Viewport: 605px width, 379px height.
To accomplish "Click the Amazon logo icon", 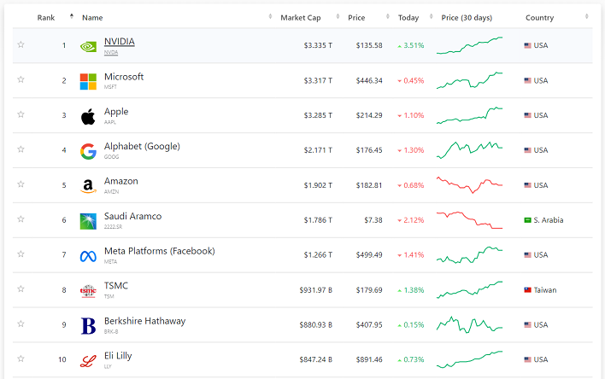I will pos(88,186).
